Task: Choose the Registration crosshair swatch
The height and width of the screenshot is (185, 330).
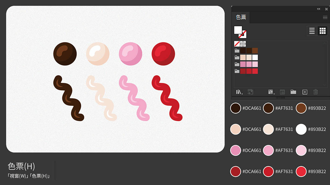Action: click(x=243, y=44)
